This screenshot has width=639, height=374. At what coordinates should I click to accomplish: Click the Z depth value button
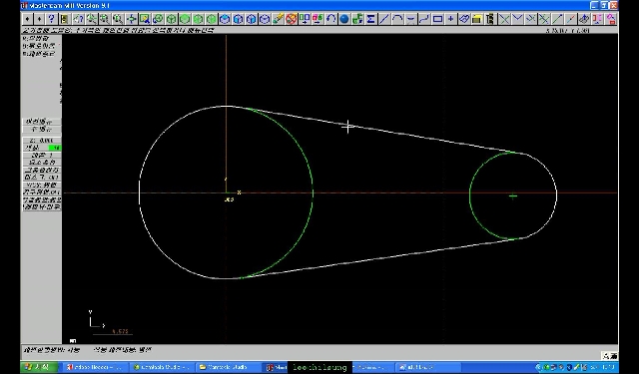click(x=42, y=141)
